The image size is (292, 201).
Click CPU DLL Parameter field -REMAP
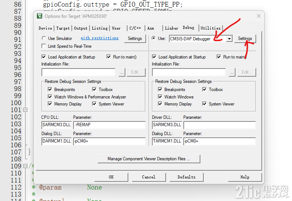pyautogui.click(x=109, y=125)
